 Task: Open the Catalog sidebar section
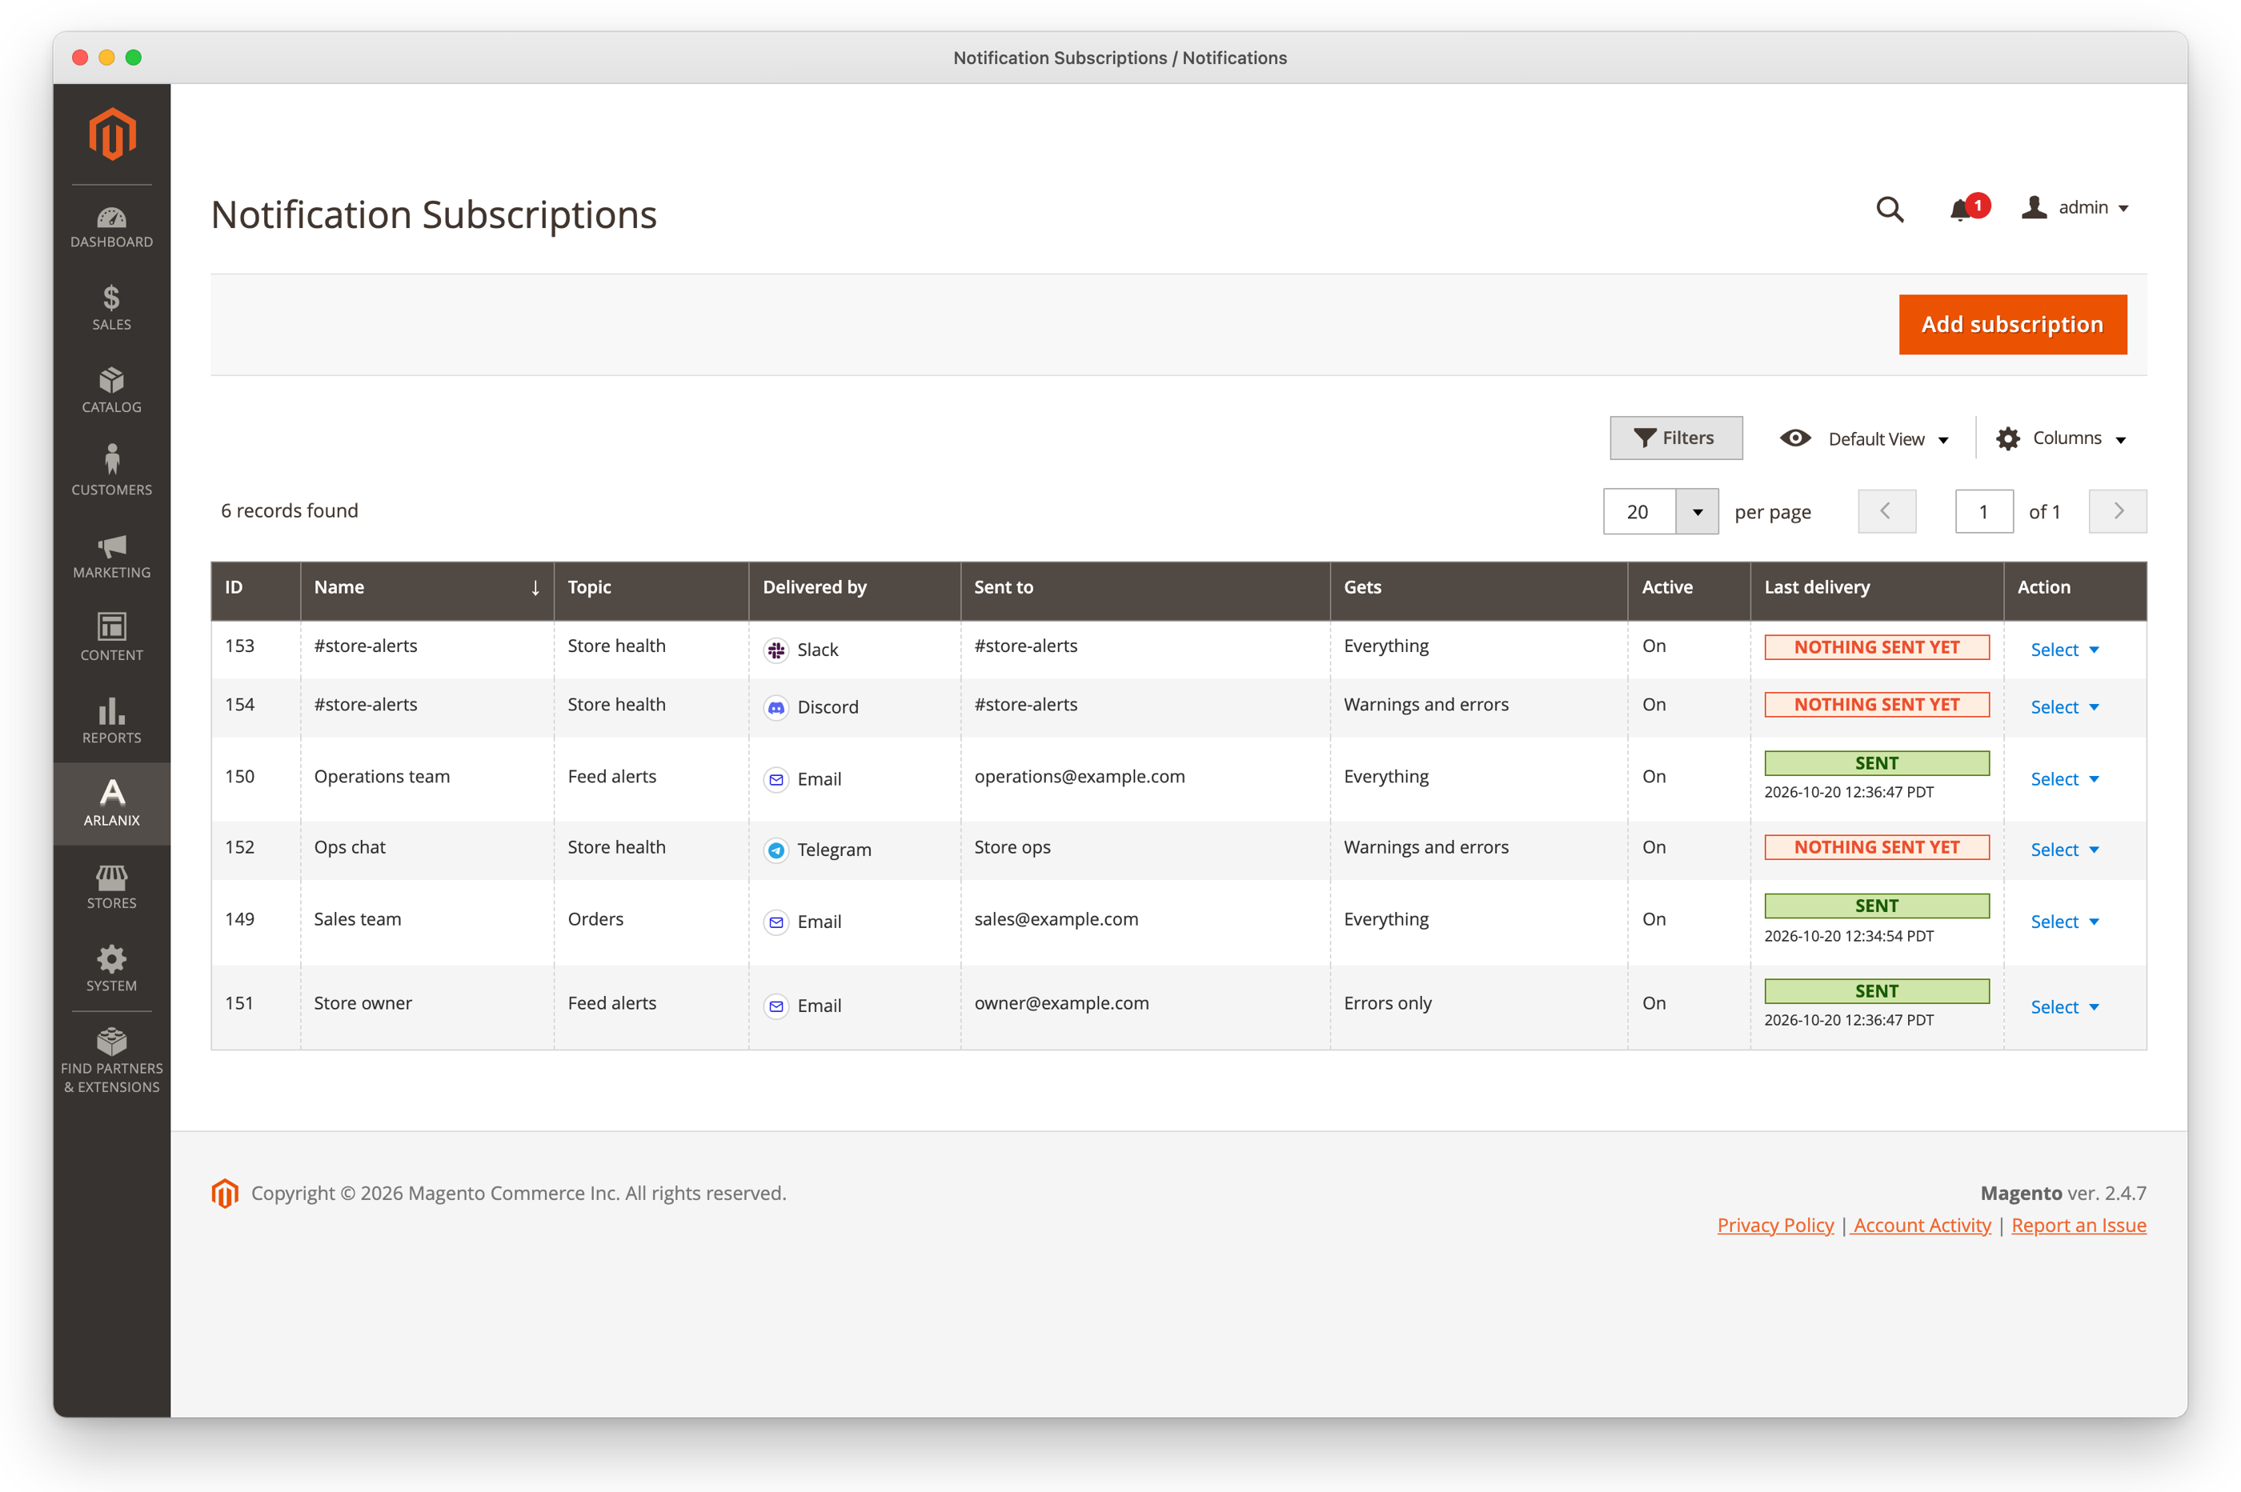[111, 391]
